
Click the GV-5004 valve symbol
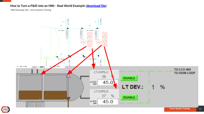pyautogui.click(x=98, y=21)
